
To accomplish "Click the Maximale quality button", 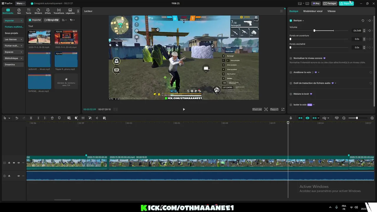I will (257, 109).
